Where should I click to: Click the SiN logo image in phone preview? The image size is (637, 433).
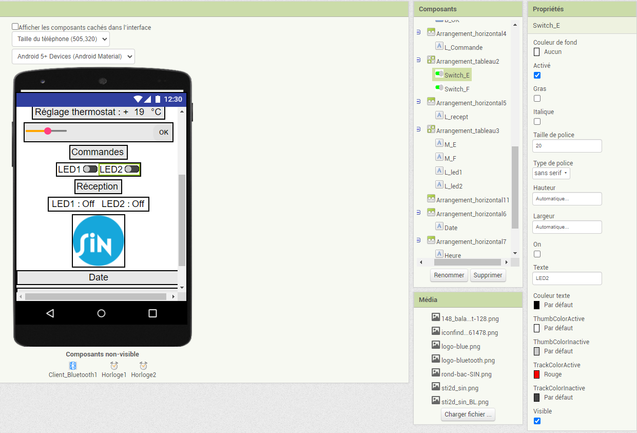(99, 241)
